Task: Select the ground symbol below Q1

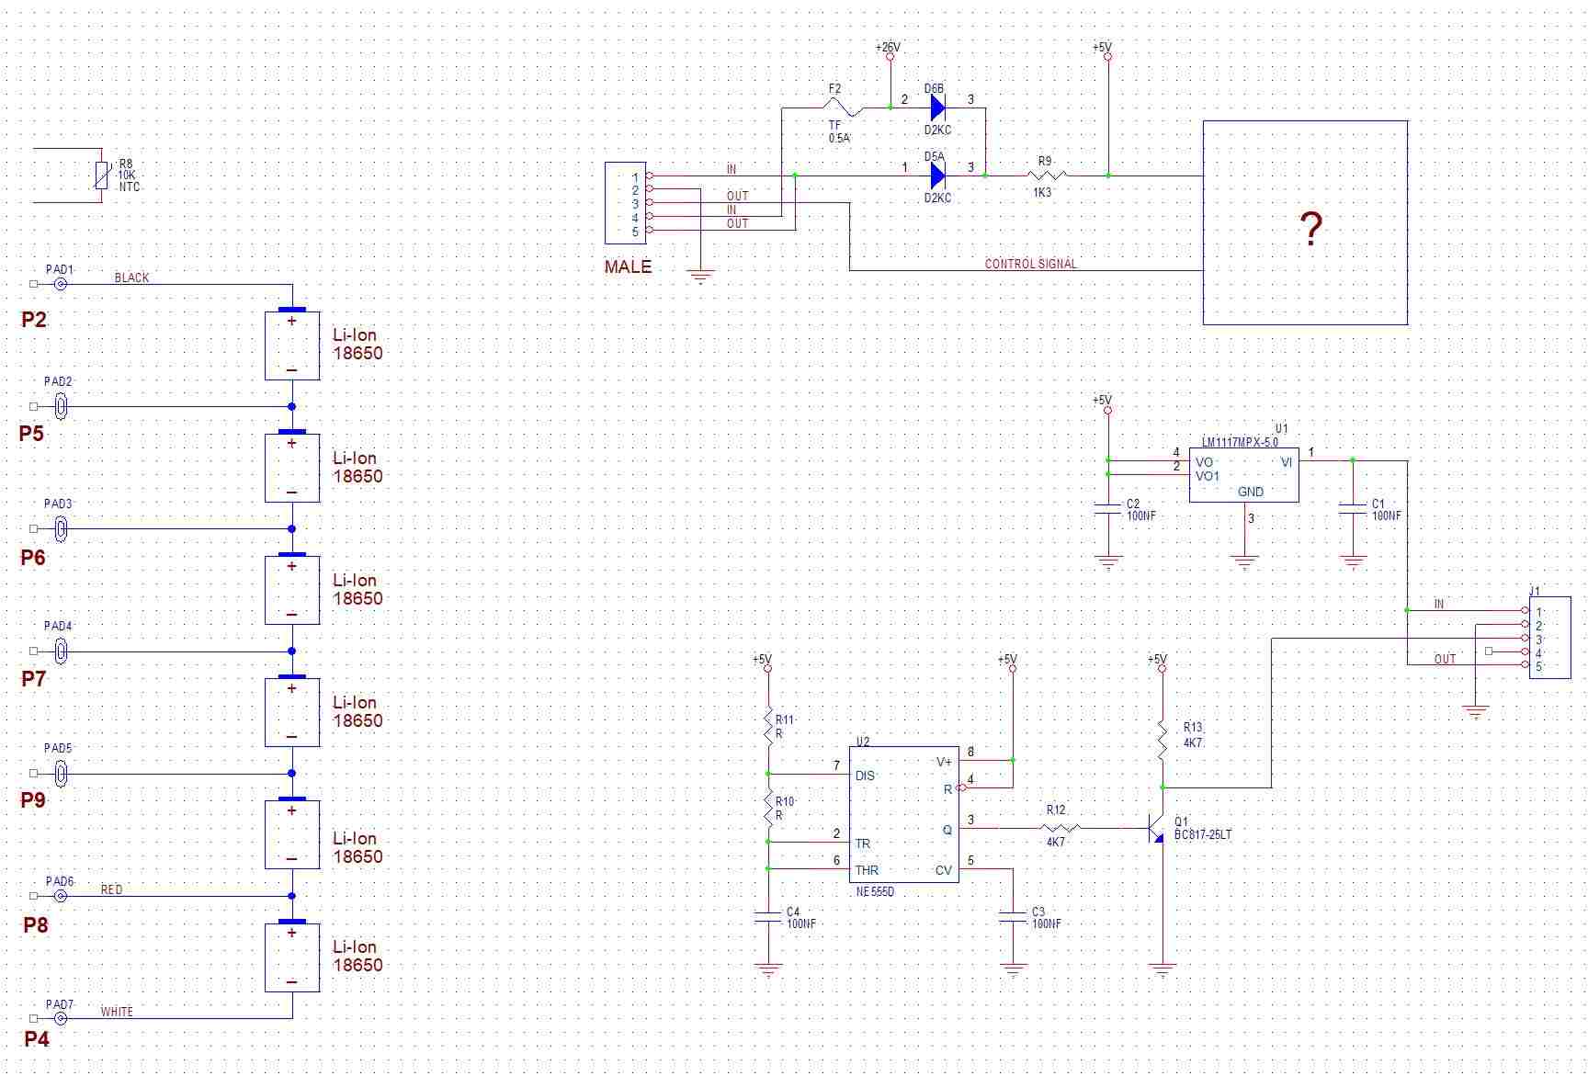Action: click(1163, 969)
